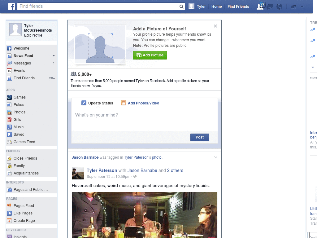
Task: Click the Games Feed controller icon
Action: point(9,142)
